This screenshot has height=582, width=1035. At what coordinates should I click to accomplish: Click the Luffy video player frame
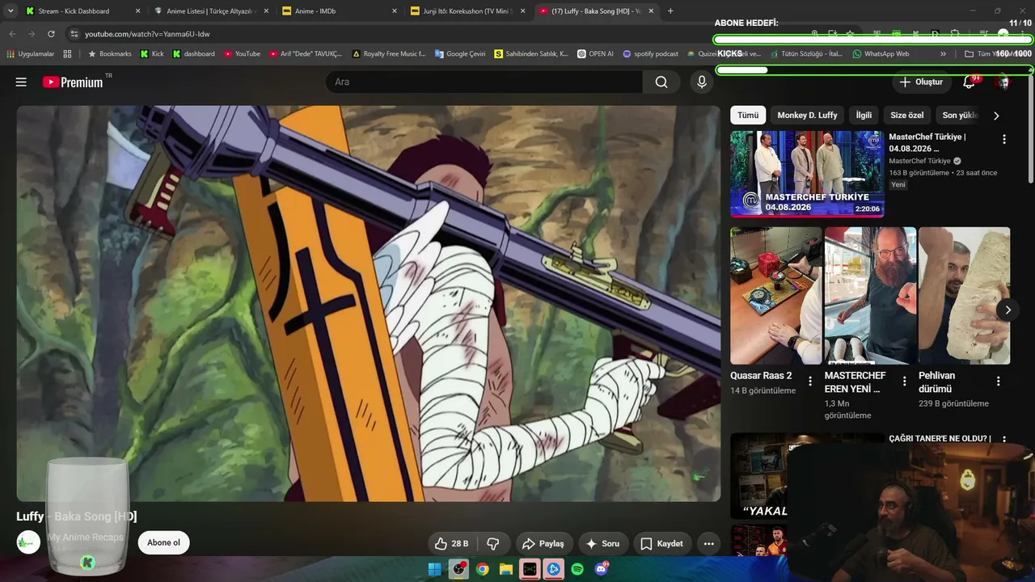368,304
